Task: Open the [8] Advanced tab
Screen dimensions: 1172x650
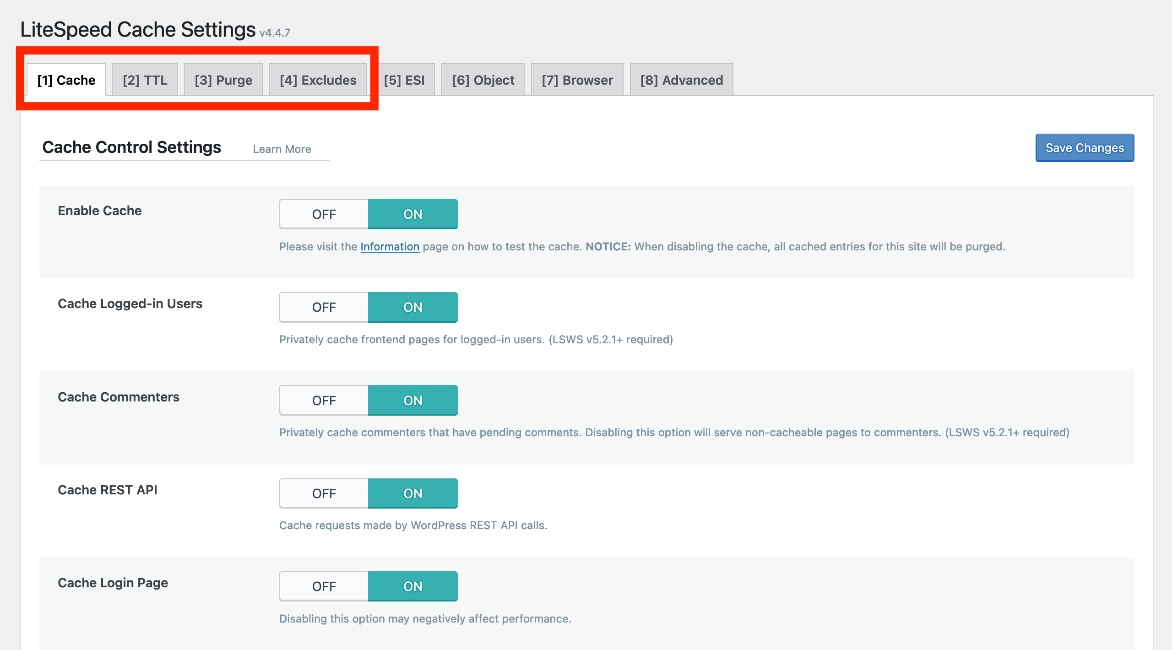Action: click(682, 80)
